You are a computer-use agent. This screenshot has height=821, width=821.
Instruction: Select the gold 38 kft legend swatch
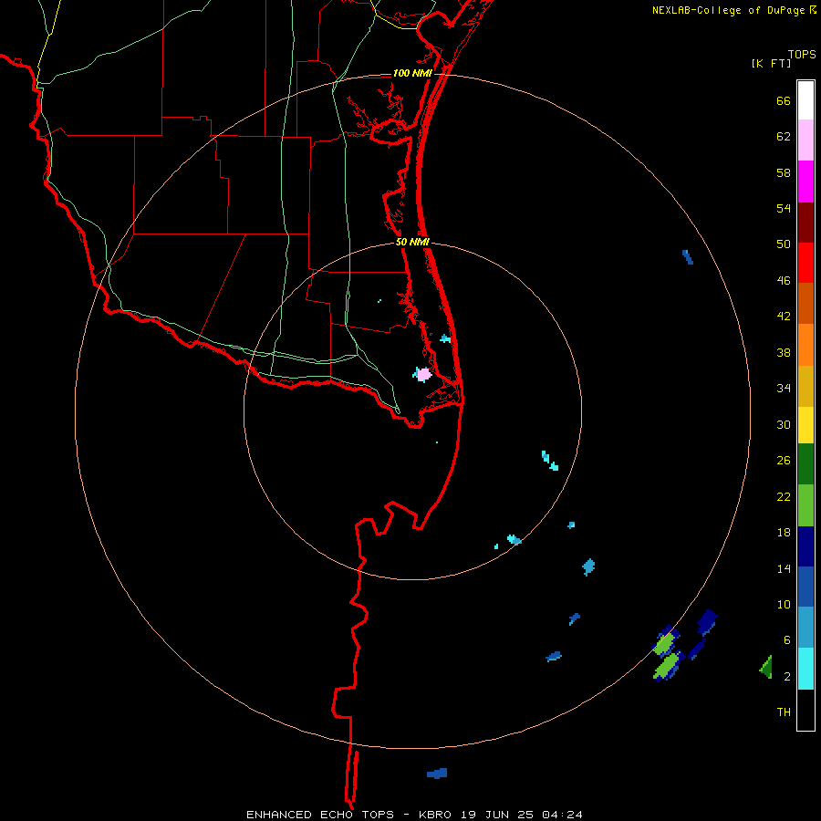point(805,386)
